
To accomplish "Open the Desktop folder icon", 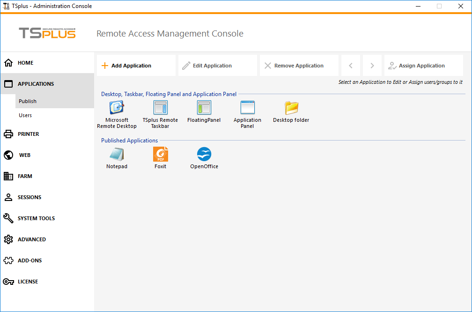I will 291,109.
